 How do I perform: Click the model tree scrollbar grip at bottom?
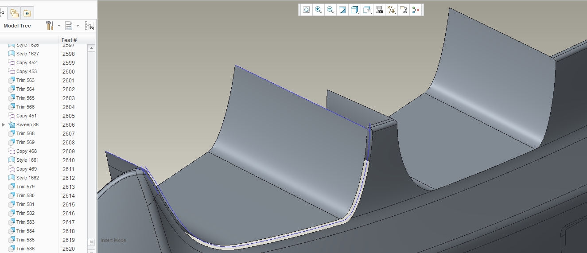92,242
